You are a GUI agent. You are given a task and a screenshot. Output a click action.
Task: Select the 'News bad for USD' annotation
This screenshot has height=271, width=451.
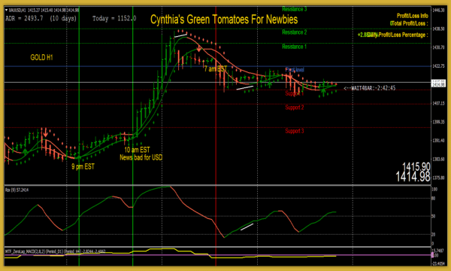click(141, 157)
